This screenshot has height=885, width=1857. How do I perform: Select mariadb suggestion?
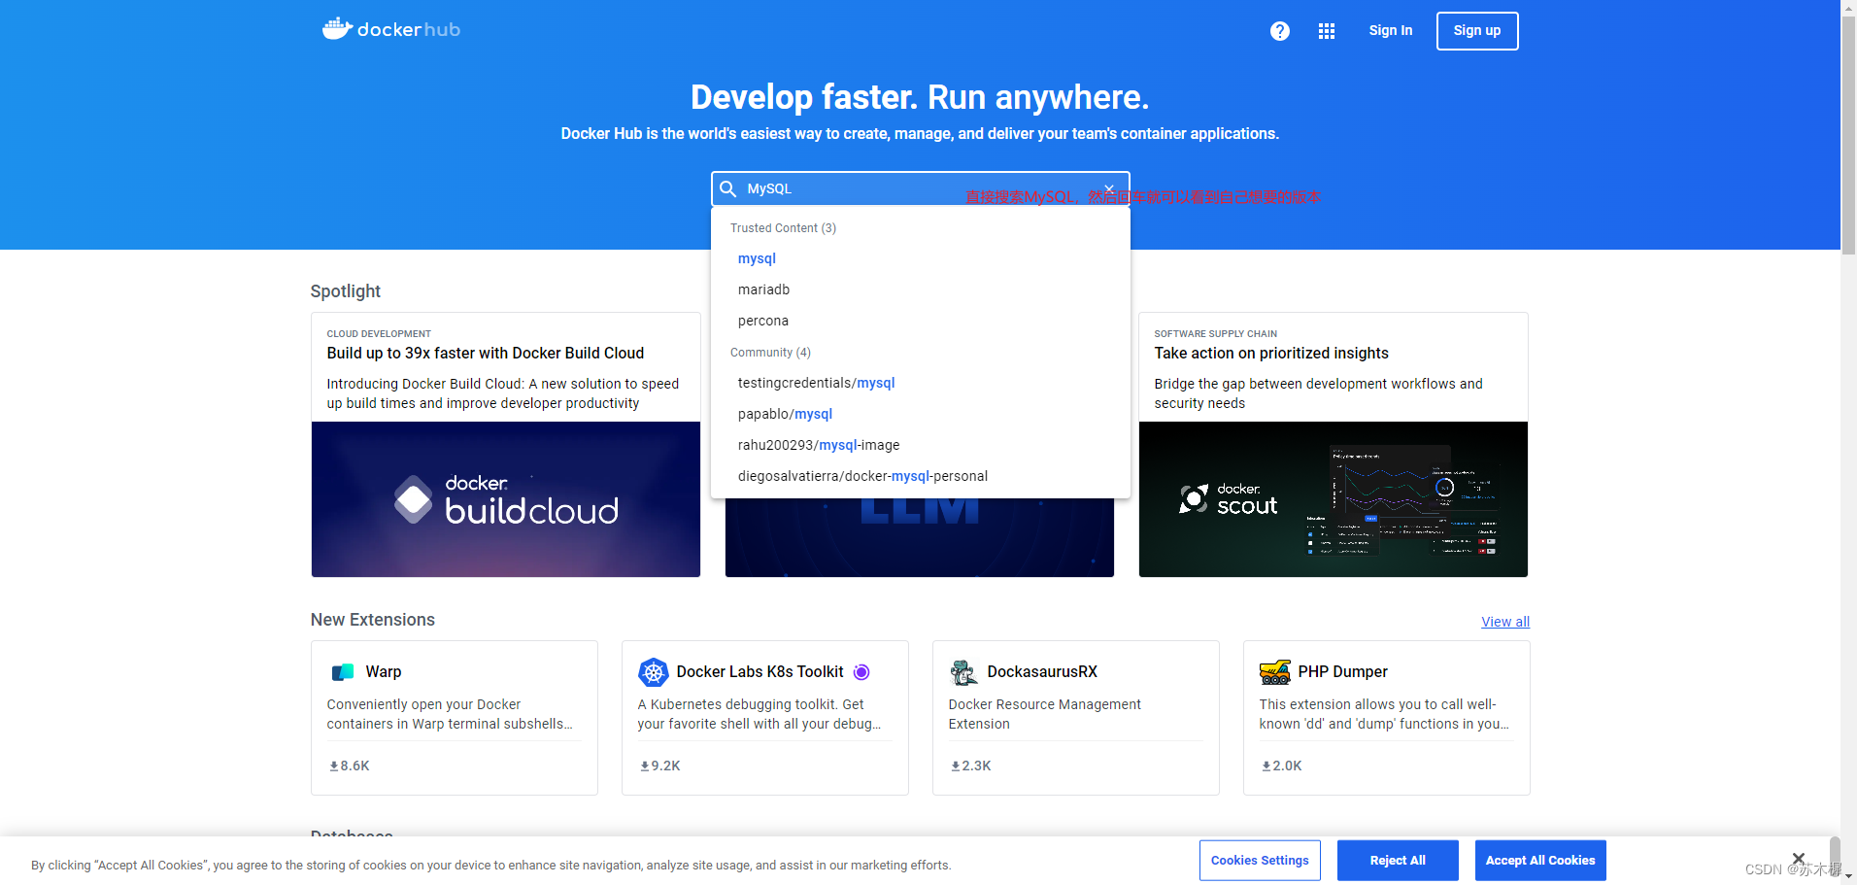coord(764,289)
